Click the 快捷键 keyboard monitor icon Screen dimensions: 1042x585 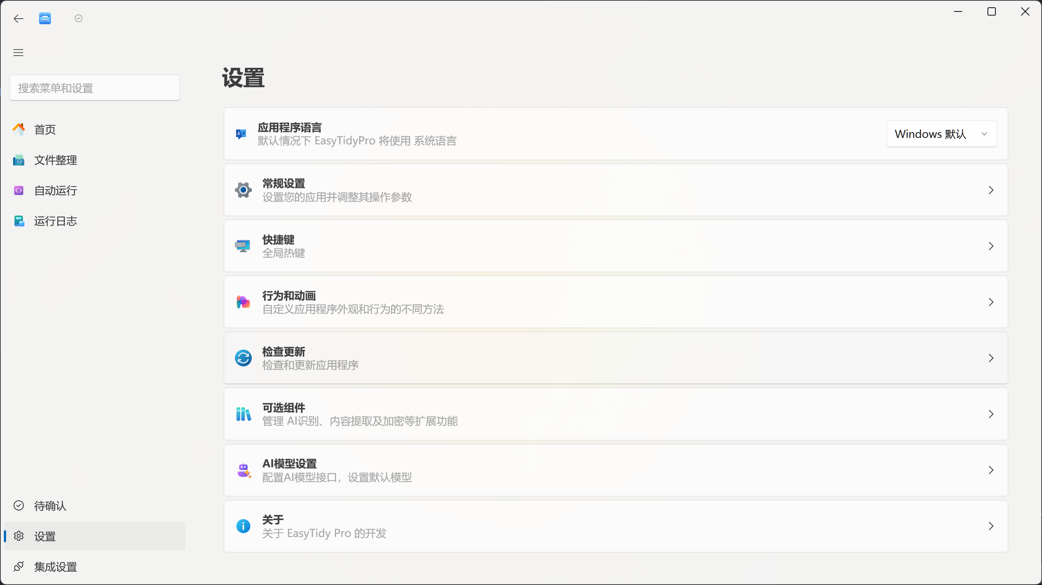(243, 246)
